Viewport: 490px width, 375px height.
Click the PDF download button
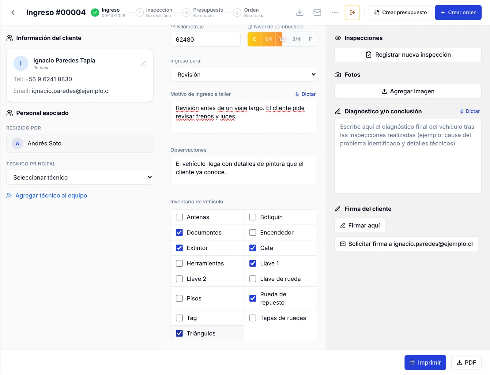pyautogui.click(x=466, y=362)
